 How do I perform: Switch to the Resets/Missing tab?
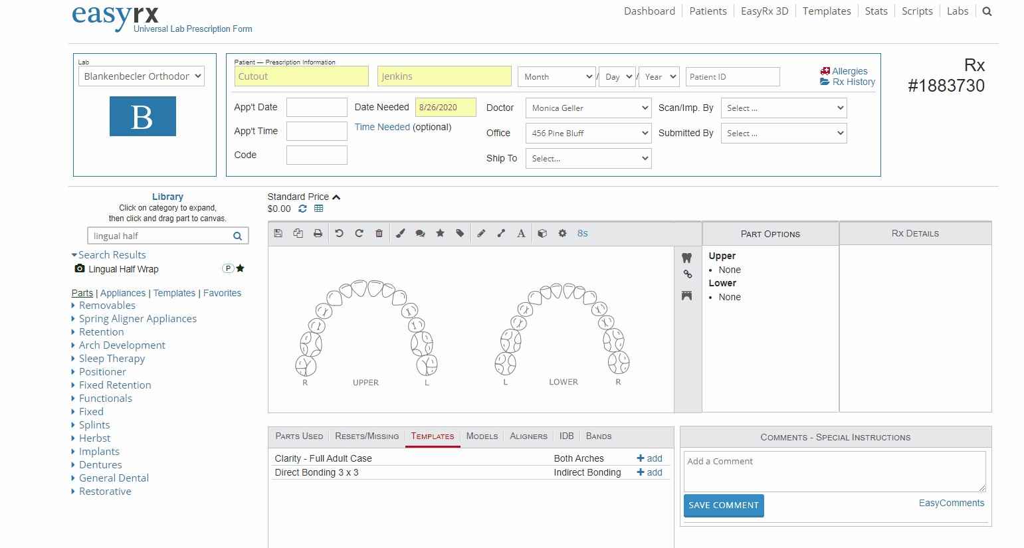[367, 436]
